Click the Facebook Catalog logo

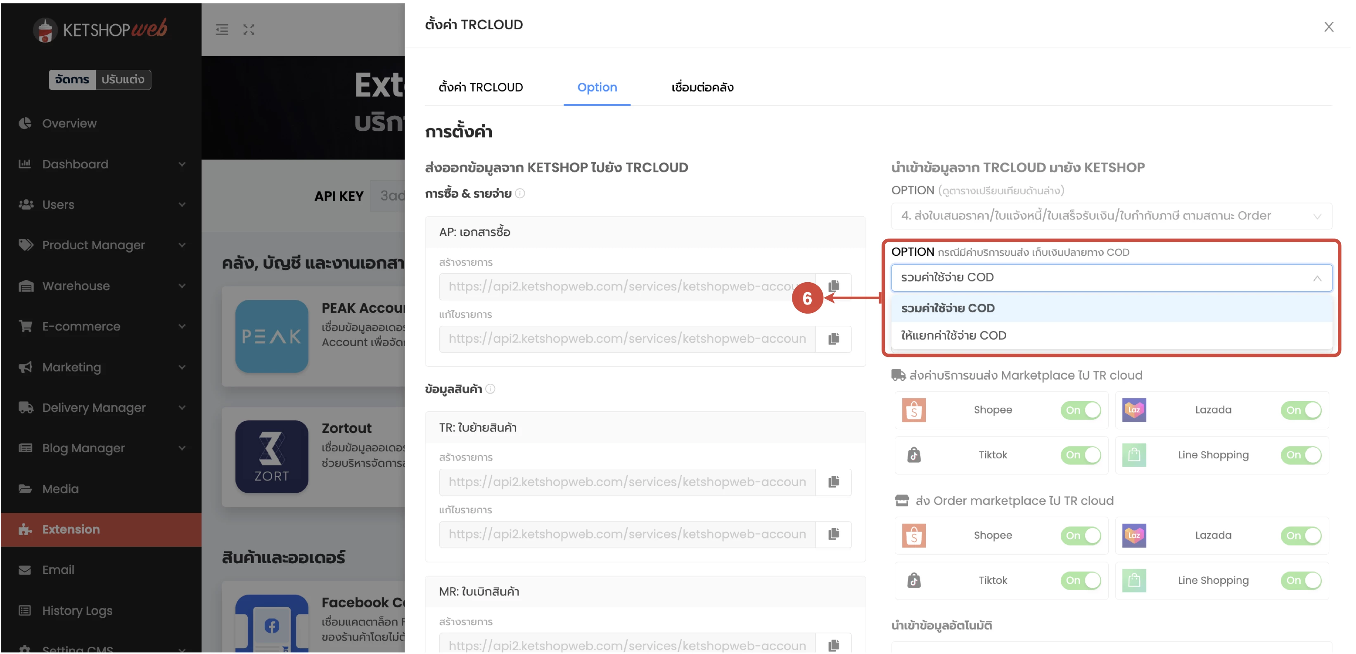[x=272, y=624]
